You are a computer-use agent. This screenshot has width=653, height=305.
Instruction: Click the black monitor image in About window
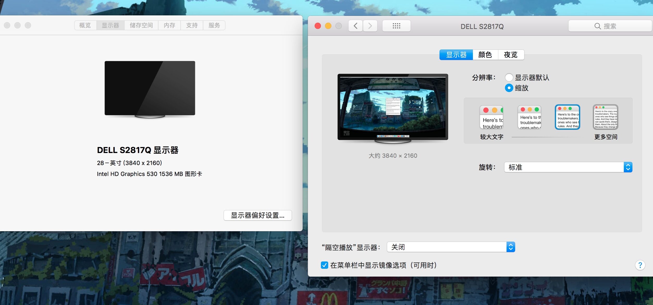[x=150, y=89]
